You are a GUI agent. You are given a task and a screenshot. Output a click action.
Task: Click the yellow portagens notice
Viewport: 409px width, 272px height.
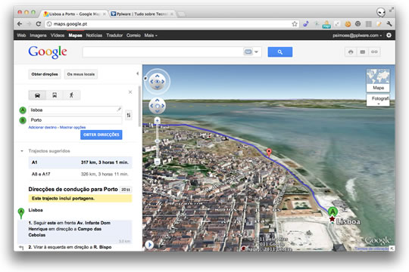pyautogui.click(x=80, y=199)
